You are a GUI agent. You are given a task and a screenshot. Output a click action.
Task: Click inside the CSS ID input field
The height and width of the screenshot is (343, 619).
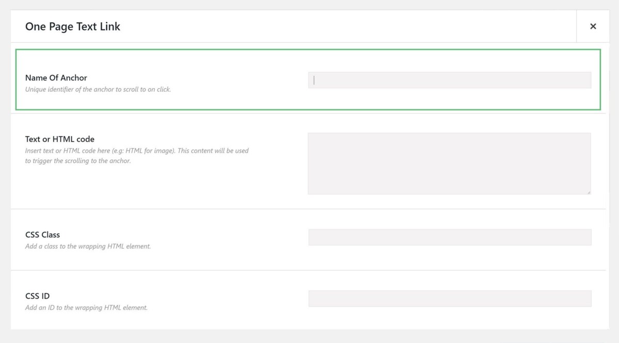449,298
